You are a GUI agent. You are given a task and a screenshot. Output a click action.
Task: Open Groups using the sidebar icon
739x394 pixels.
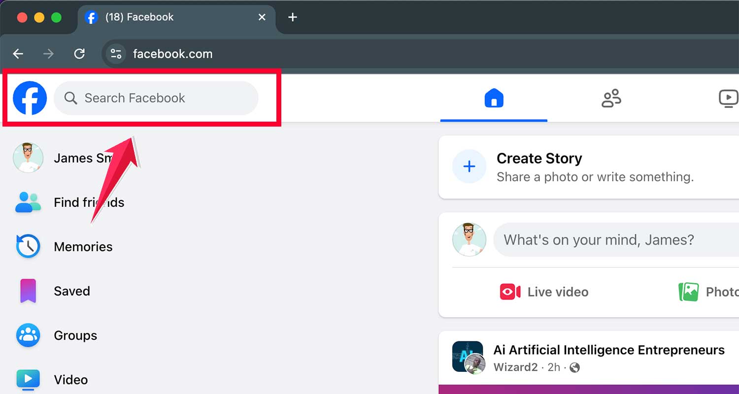click(x=28, y=335)
